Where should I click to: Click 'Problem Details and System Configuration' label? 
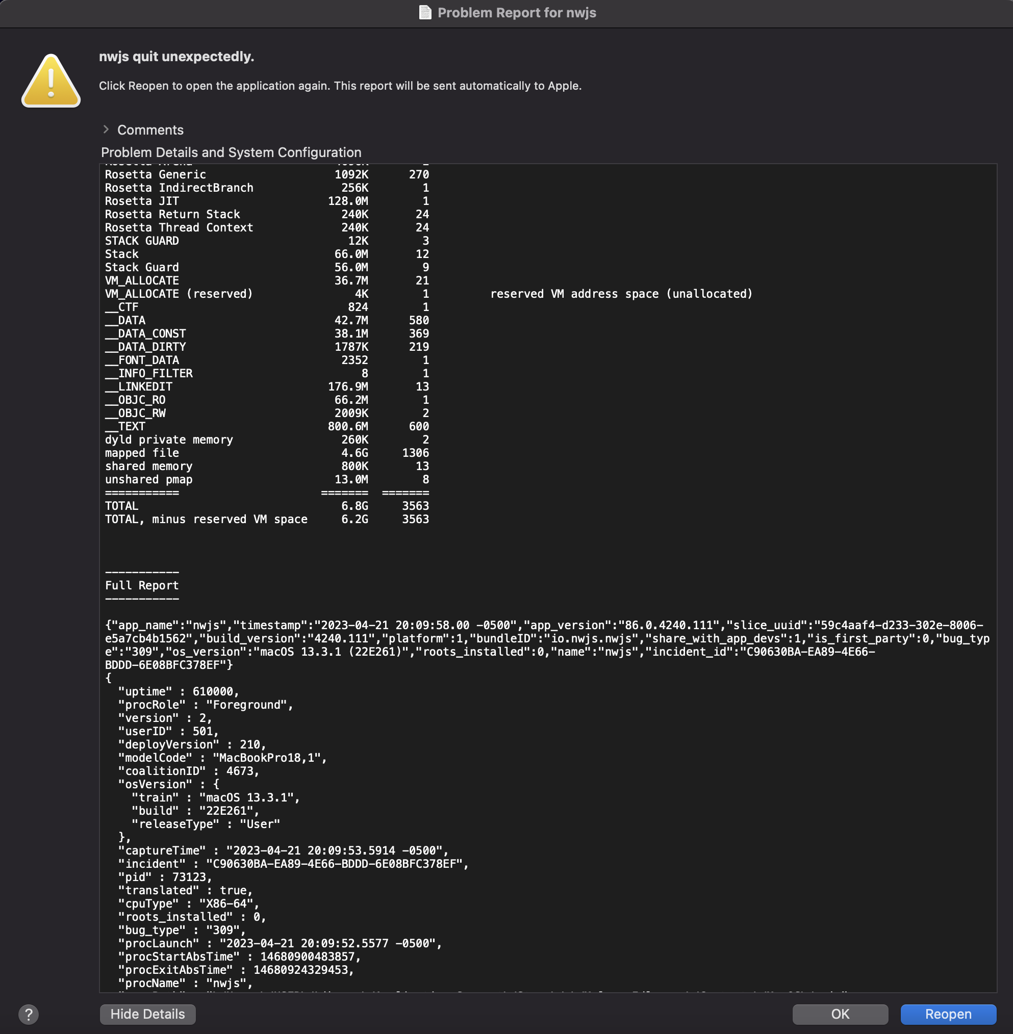pos(231,152)
